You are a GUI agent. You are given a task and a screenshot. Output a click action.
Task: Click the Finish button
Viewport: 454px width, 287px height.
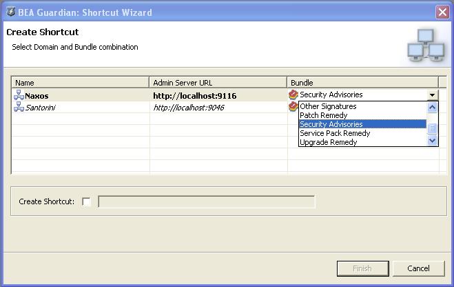362,268
